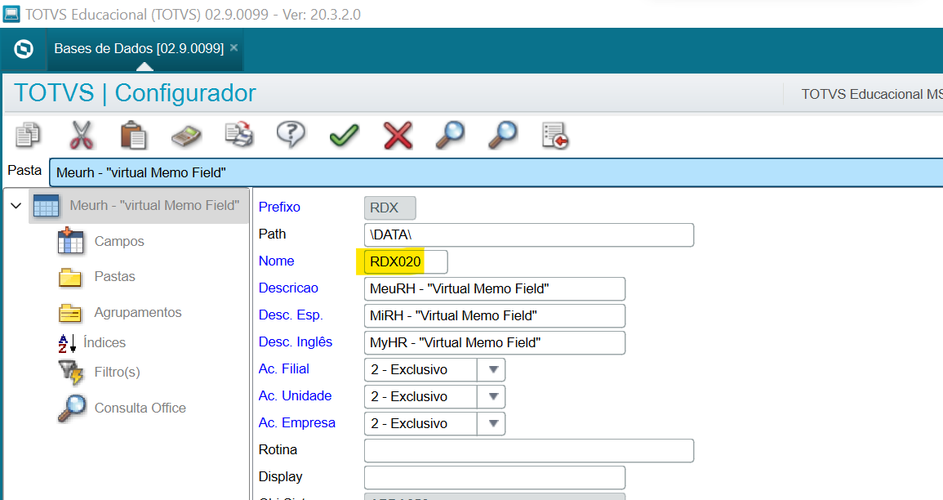
Task: Click the Desc. Inglês input field
Action: pyautogui.click(x=494, y=343)
